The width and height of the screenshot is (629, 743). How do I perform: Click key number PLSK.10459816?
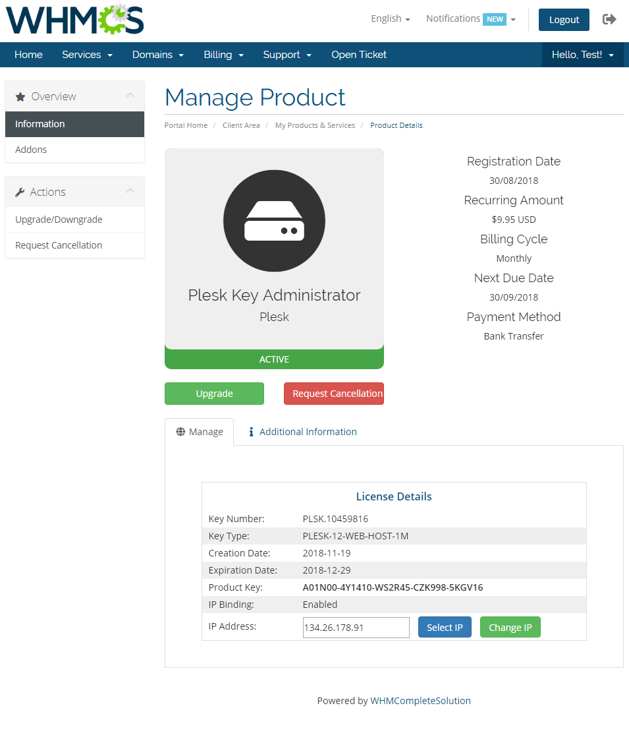pyautogui.click(x=335, y=519)
